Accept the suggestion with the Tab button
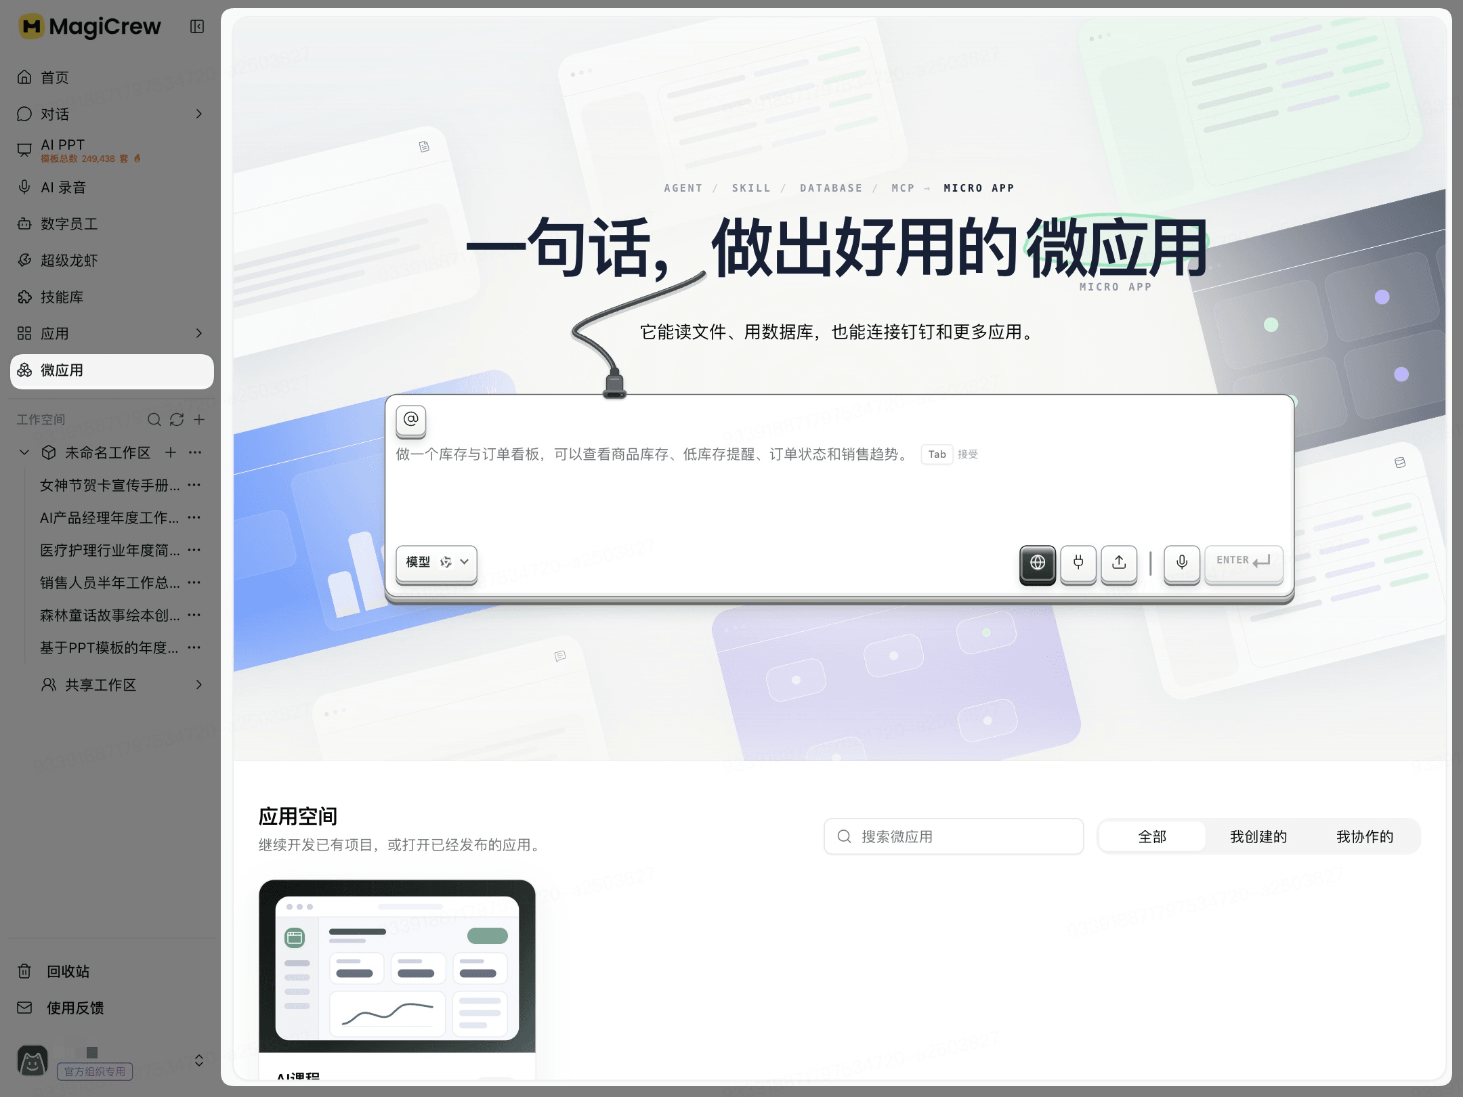Screen dimensions: 1463x1097 937,454
